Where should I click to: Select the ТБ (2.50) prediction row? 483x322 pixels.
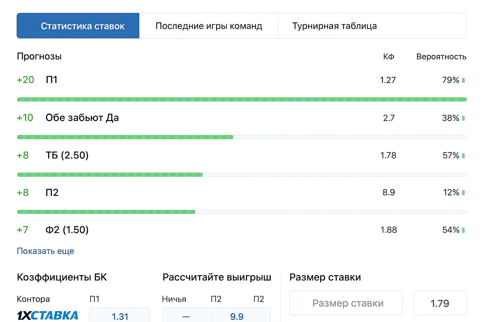coord(67,155)
